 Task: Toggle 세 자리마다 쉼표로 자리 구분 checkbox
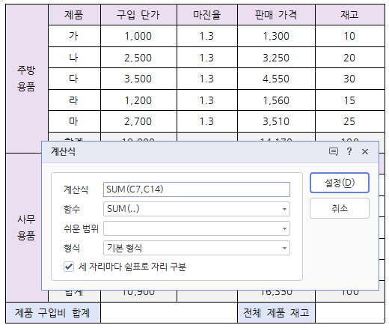click(69, 267)
